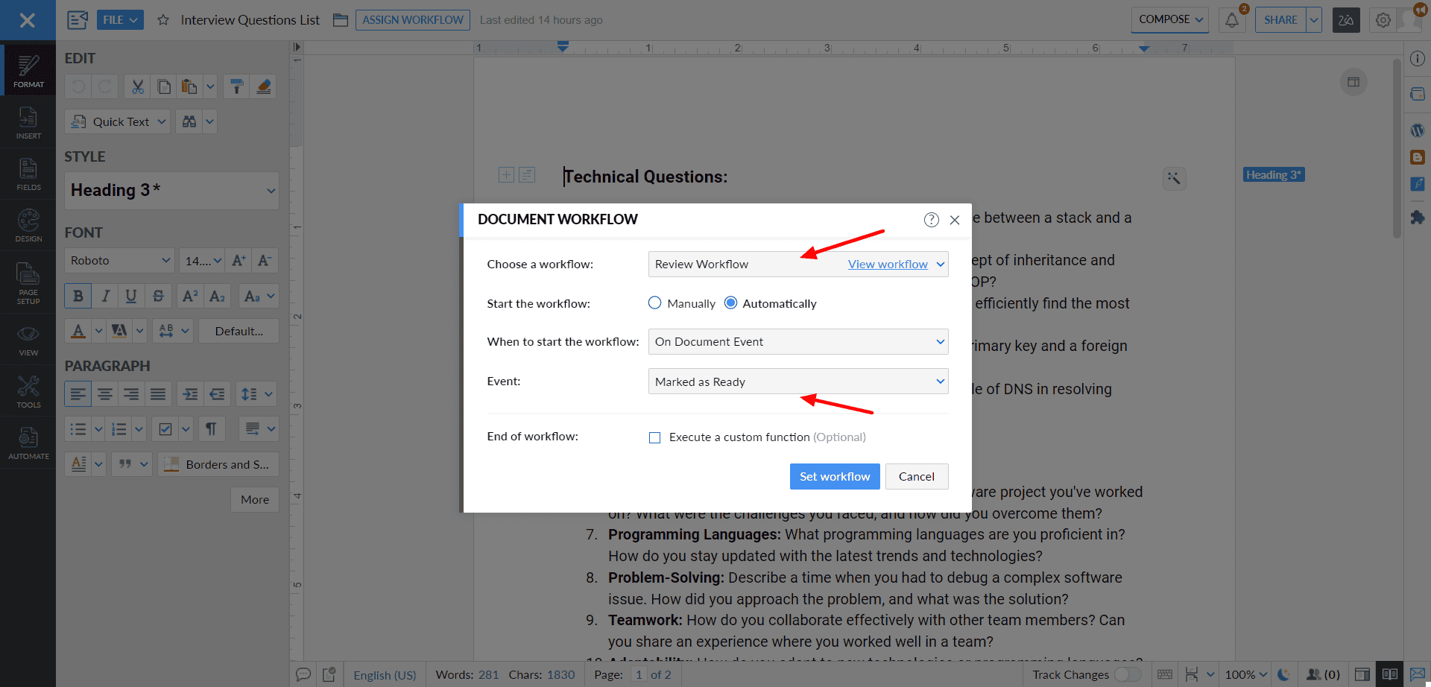Screen dimensions: 1431x687
Task: Toggle the Track Changes switch
Action: click(x=1127, y=674)
